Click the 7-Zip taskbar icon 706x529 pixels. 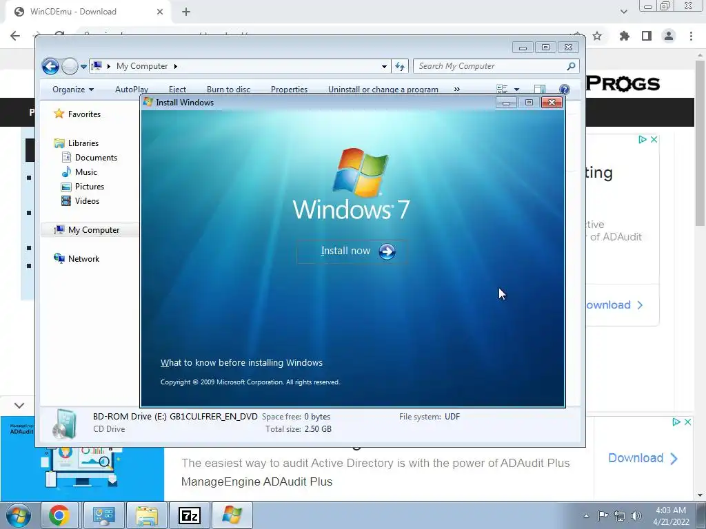(190, 515)
